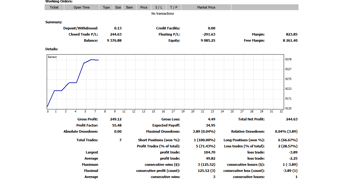Click the Summary heading
The height and width of the screenshot is (182, 348).
coord(54,22)
